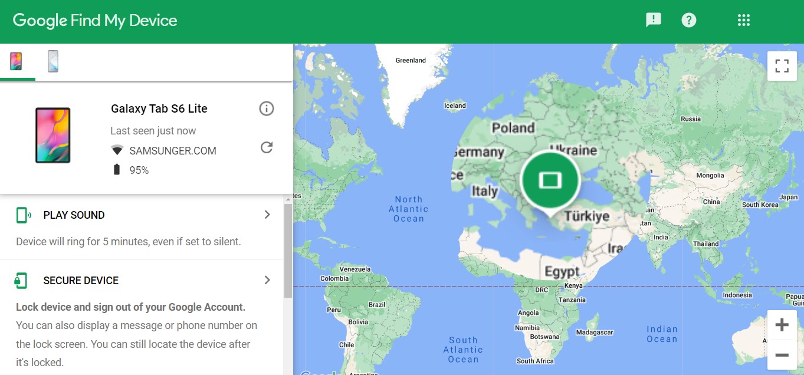
Task: Click the Russia label on map
Action: pos(691,119)
